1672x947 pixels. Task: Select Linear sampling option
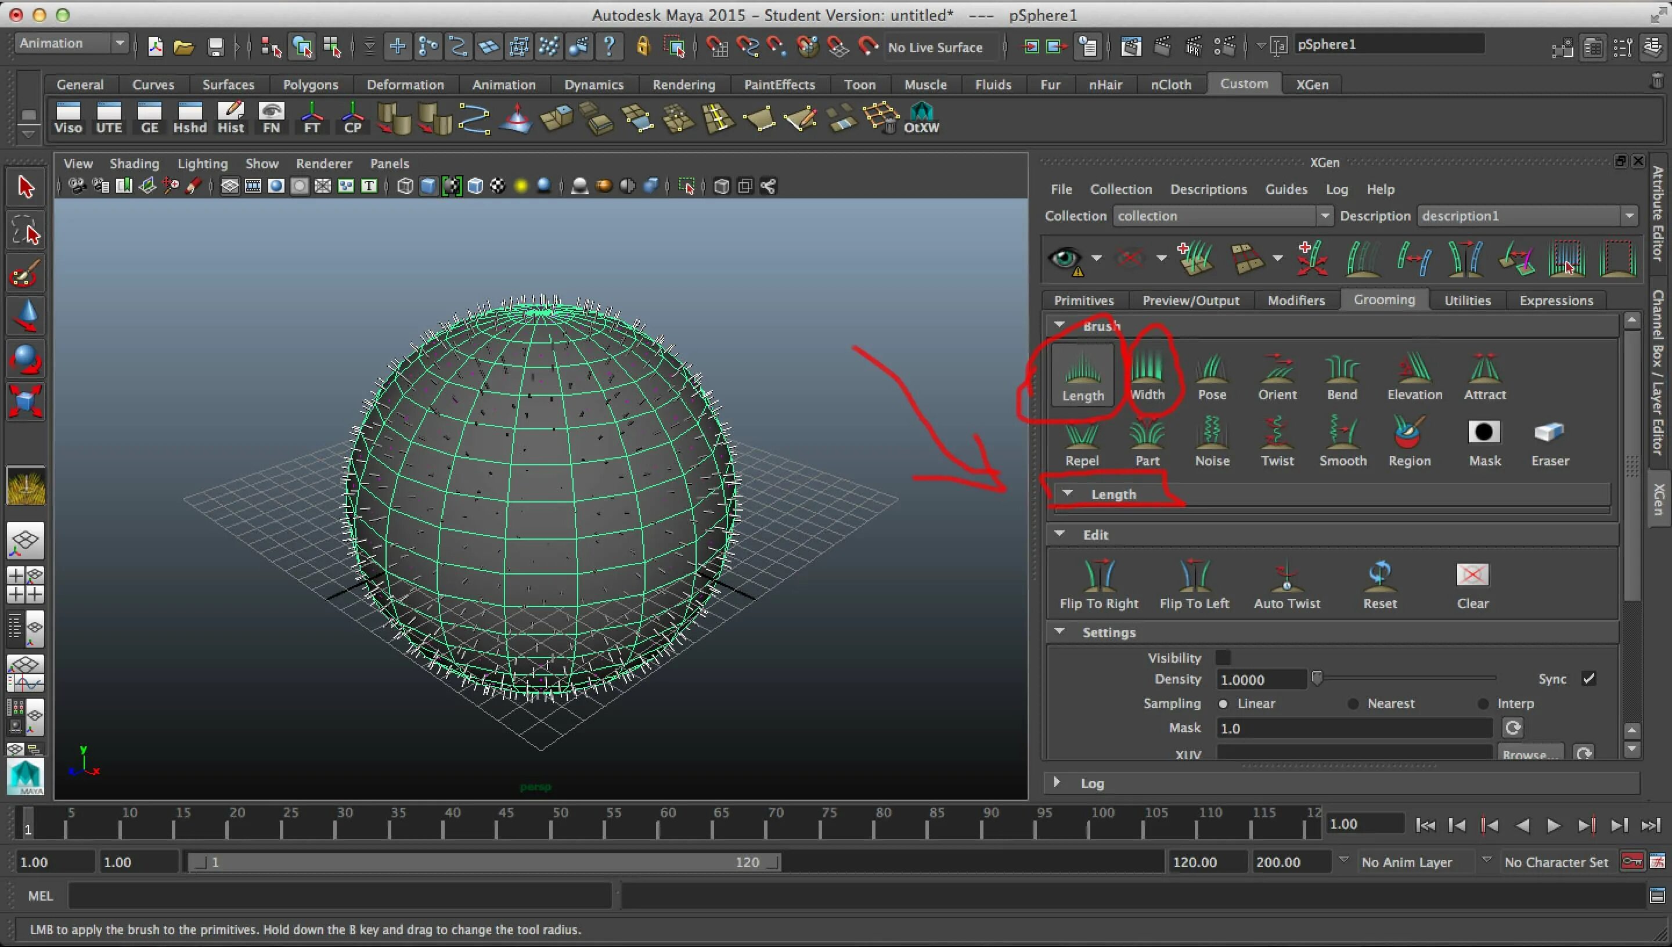(x=1223, y=703)
